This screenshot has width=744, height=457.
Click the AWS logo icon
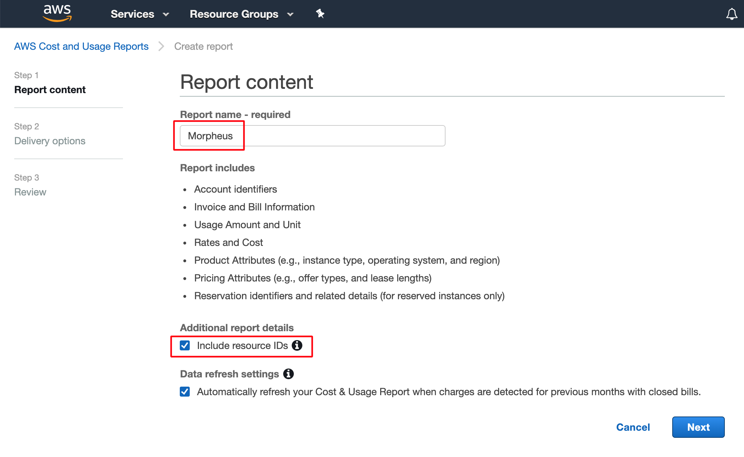(57, 14)
